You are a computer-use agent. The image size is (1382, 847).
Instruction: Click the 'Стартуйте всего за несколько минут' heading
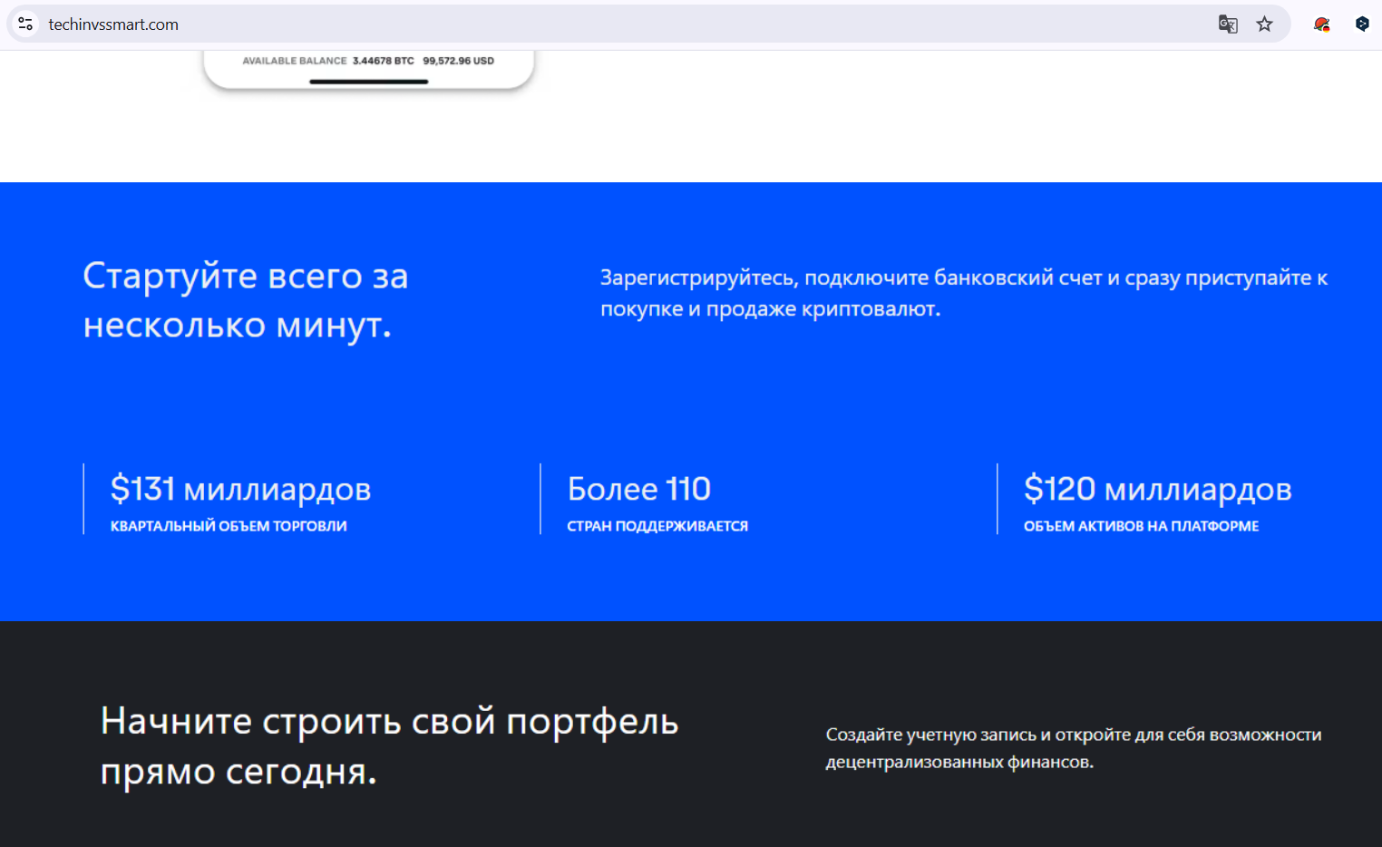pyautogui.click(x=246, y=300)
